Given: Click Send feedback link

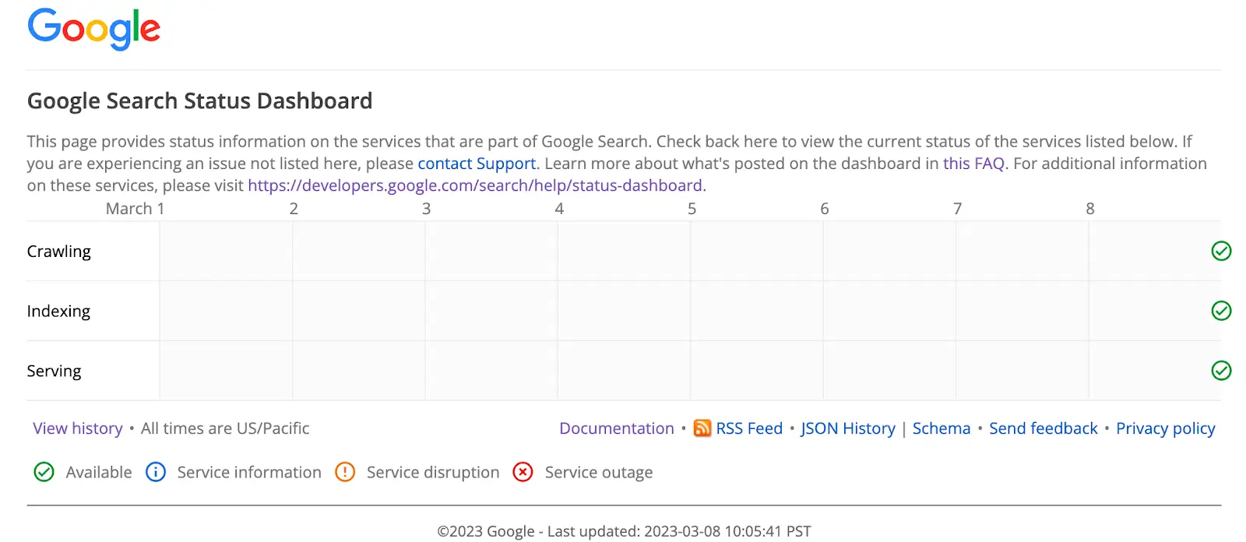Looking at the screenshot, I should (1044, 428).
